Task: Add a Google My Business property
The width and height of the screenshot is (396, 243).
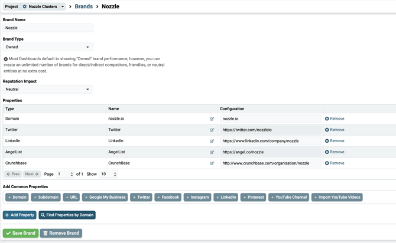Action: tap(105, 197)
